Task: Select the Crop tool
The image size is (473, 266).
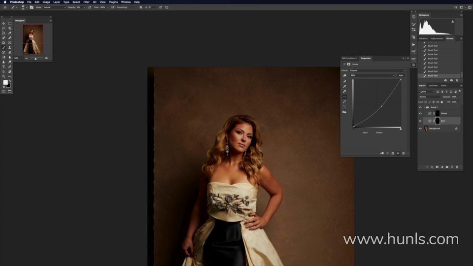Action: 3,33
